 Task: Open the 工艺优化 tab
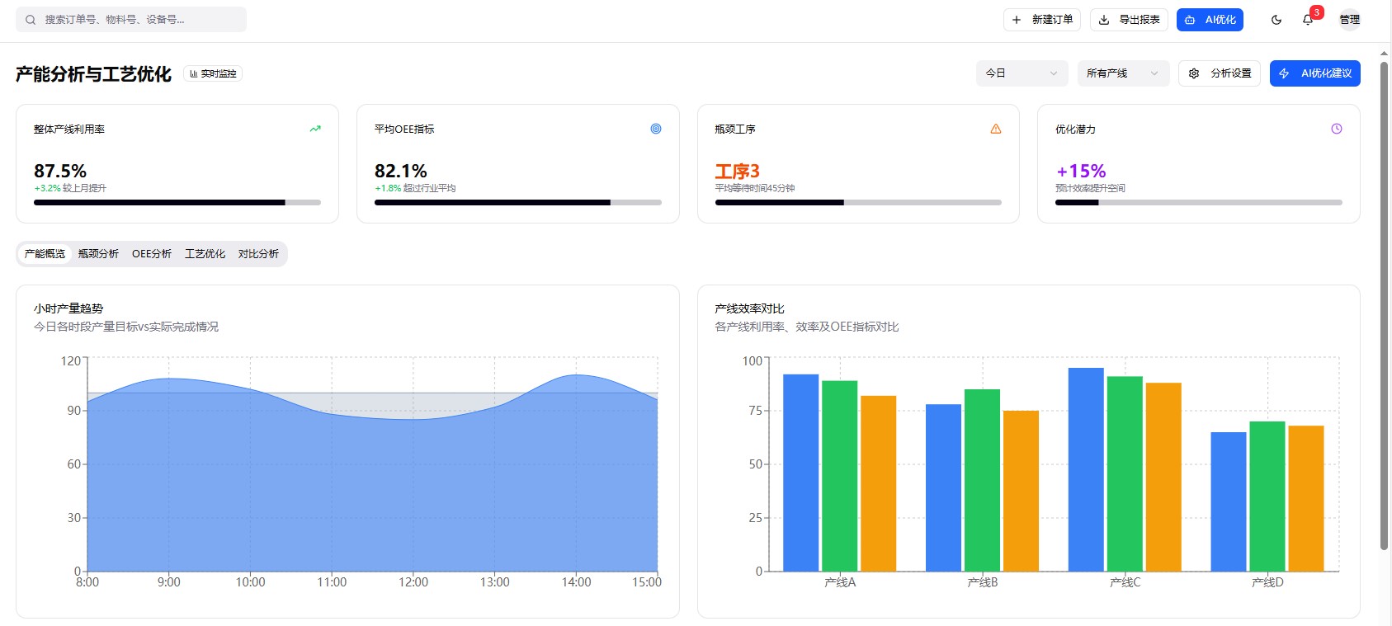tap(205, 254)
